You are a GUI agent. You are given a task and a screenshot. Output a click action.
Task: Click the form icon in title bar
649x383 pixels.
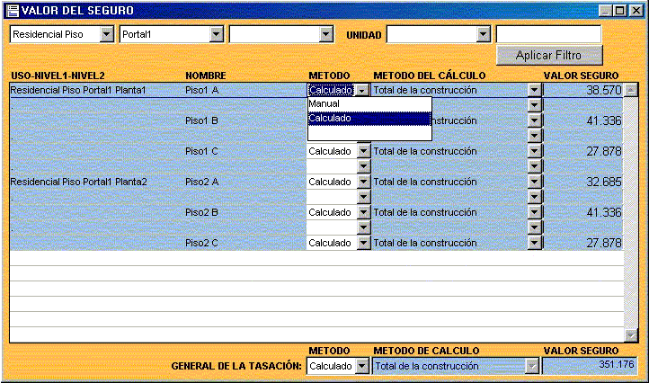[x=13, y=11]
